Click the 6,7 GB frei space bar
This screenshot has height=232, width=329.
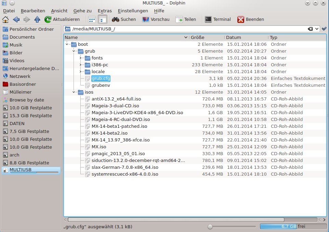293,226
